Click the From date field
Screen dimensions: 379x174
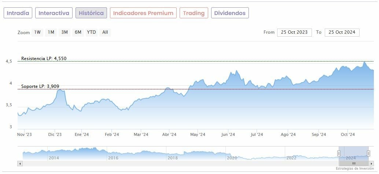pos(294,32)
